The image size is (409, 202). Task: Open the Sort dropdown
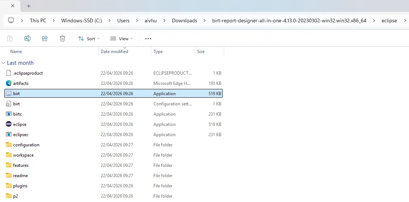click(89, 39)
